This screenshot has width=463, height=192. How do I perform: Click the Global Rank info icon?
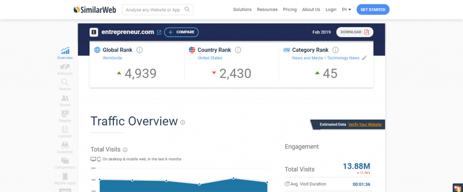[139, 50]
